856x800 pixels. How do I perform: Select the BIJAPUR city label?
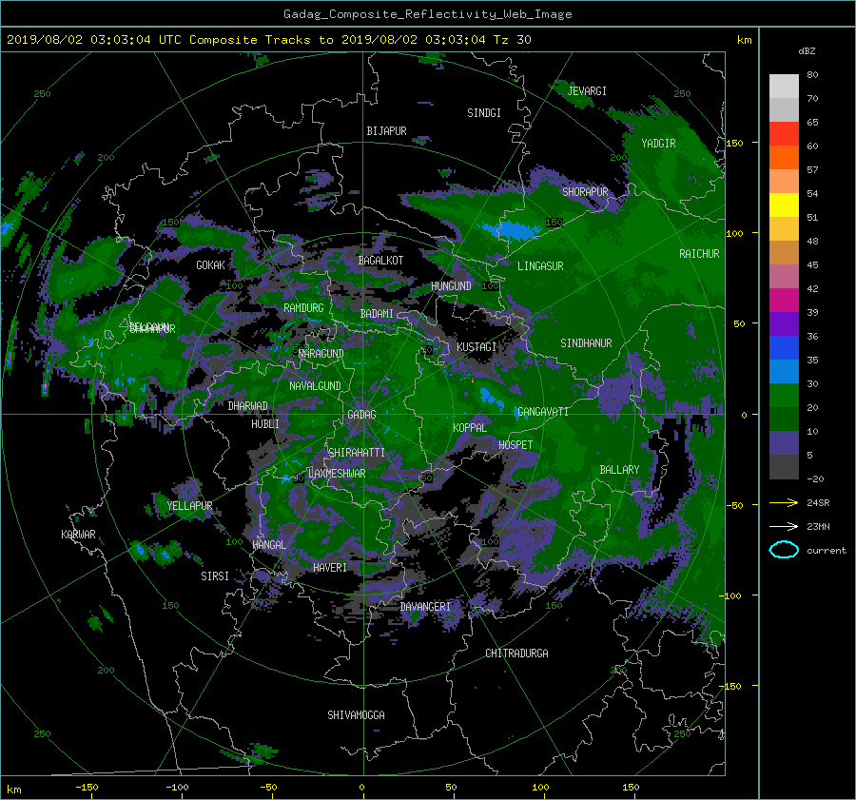pos(386,131)
